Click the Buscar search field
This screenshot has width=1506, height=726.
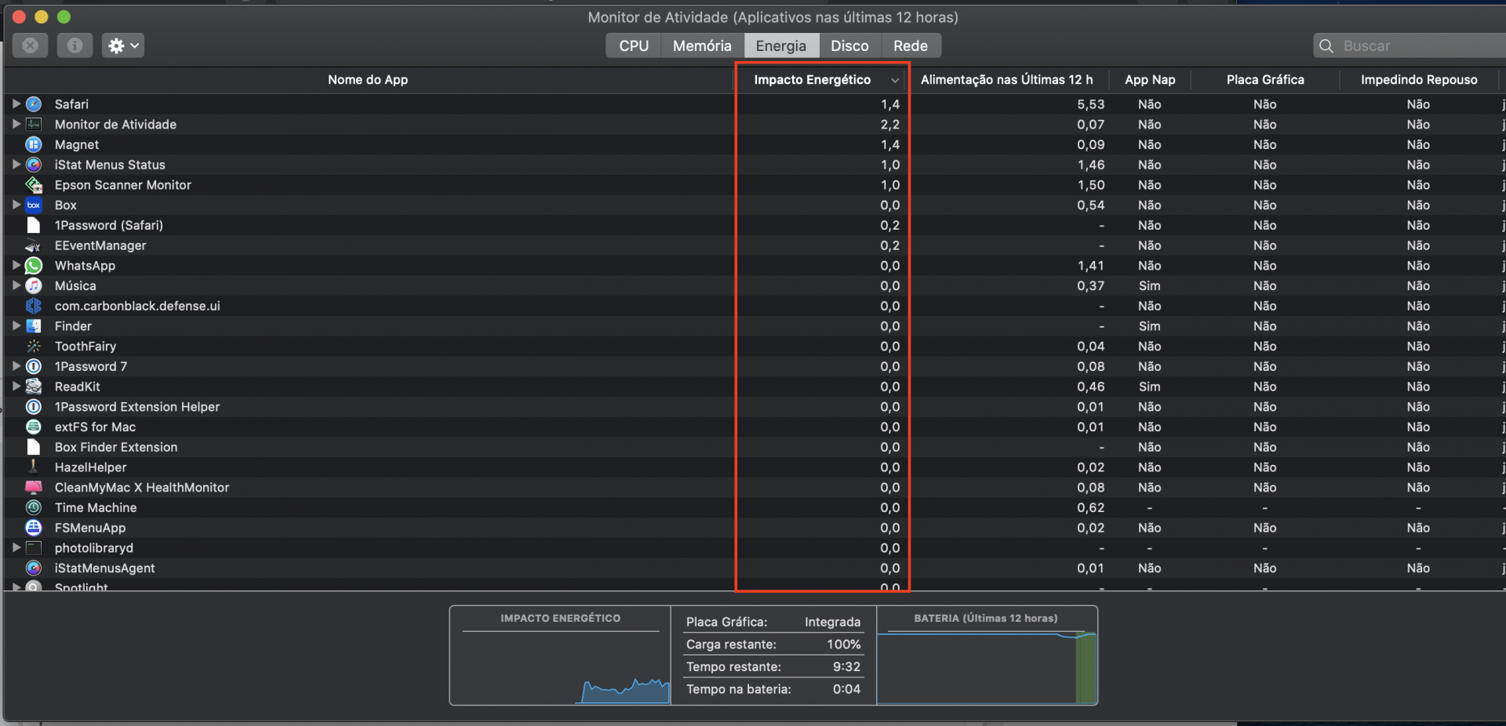[x=1410, y=45]
